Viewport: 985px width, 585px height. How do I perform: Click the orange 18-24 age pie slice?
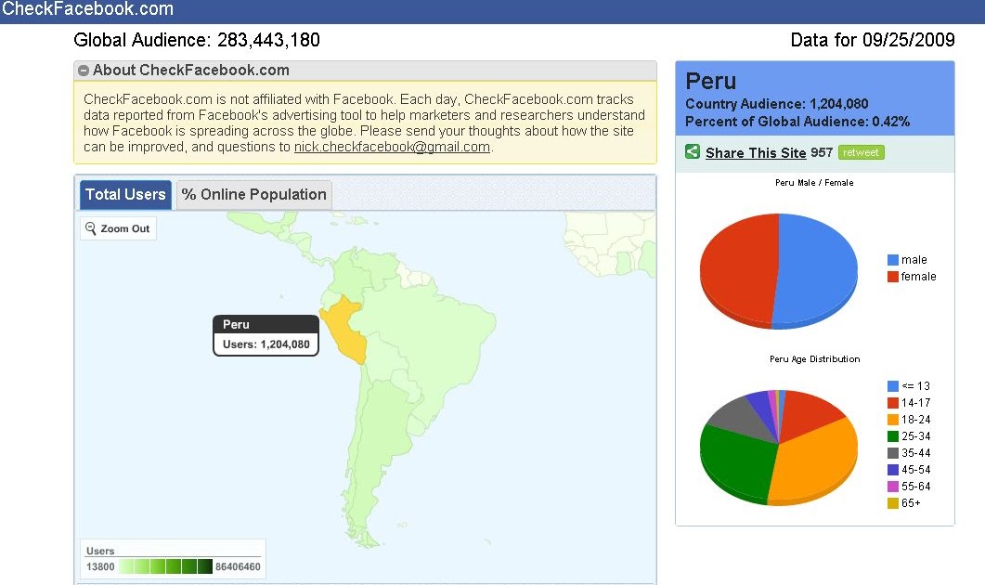[x=817, y=461]
